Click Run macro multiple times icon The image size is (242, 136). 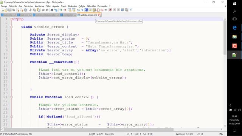click(123, 10)
